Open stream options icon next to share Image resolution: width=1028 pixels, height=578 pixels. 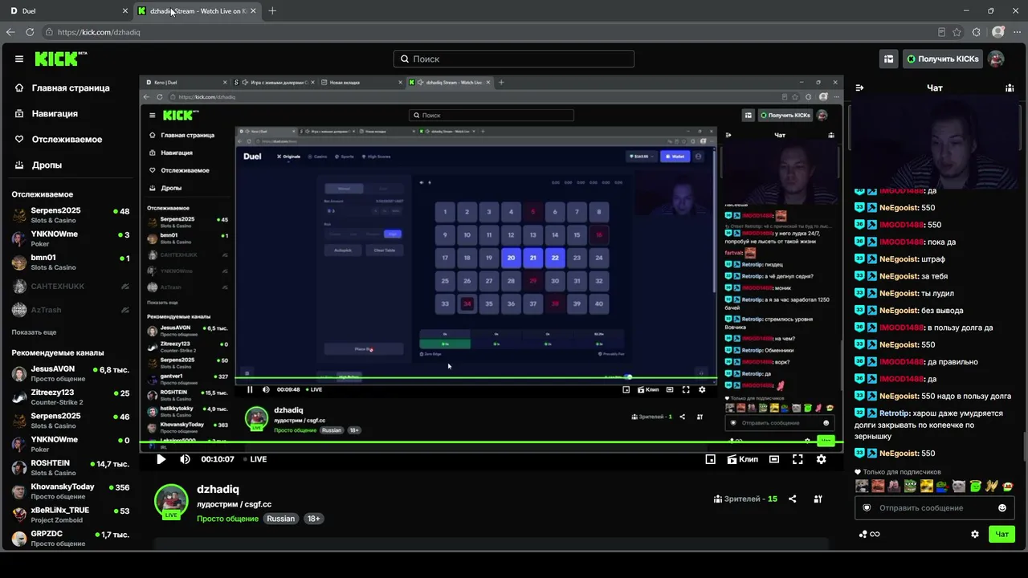coord(818,499)
